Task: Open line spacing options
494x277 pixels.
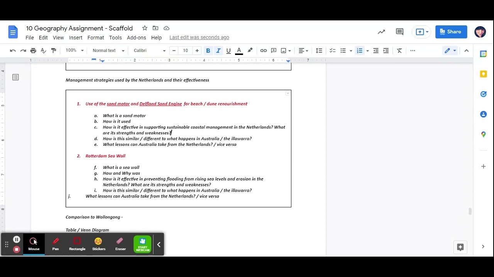Action: coord(319,50)
